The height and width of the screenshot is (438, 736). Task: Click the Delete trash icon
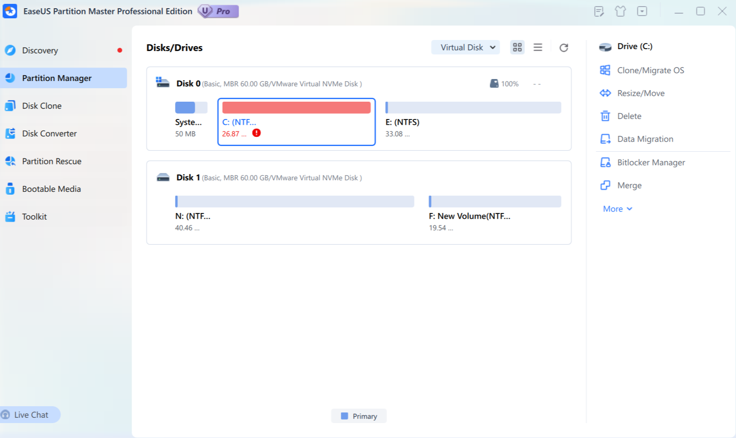605,116
